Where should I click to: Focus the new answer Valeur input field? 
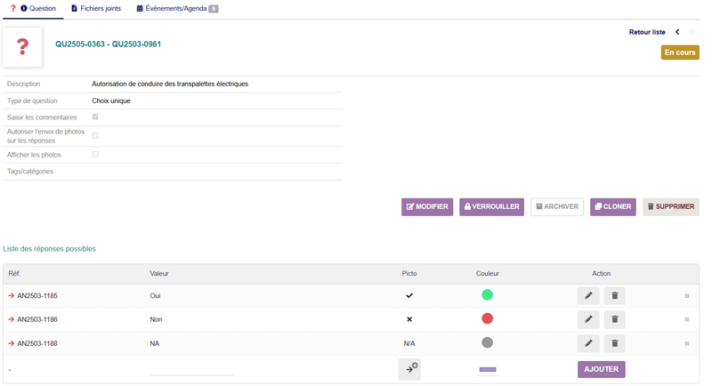point(191,370)
